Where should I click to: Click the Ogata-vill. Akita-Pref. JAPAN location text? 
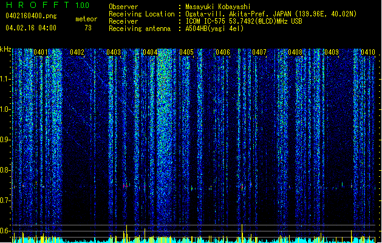271,14
